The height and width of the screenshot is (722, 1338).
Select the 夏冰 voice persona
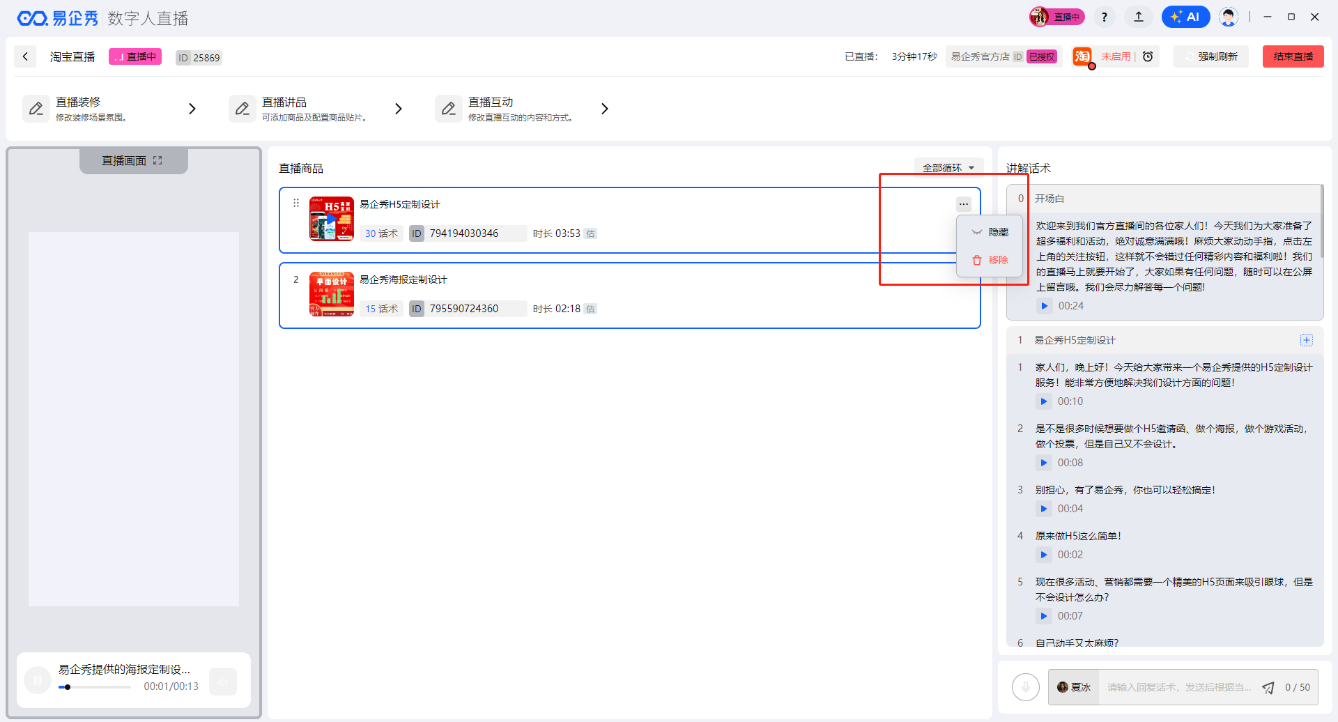click(x=1074, y=687)
